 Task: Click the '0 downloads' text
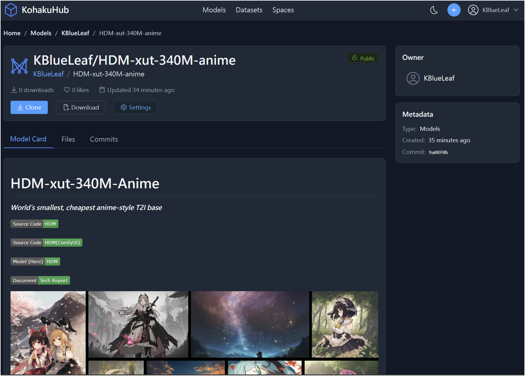click(x=36, y=90)
